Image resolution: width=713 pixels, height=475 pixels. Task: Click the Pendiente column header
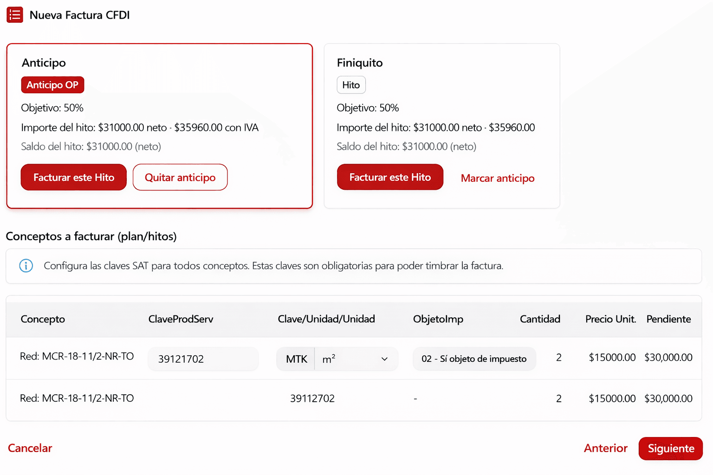pos(668,319)
